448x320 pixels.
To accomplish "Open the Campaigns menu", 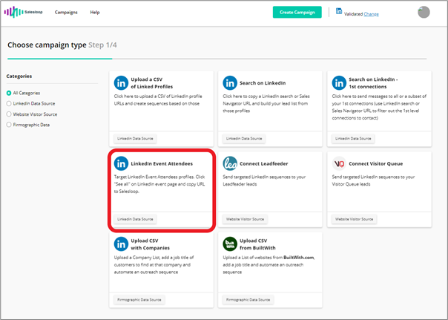I will tap(66, 13).
